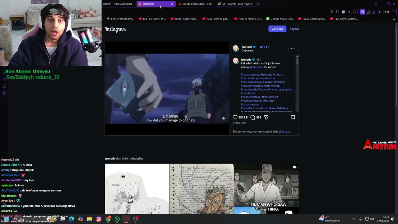
Task: Open (266) How to get... bookmark
Action: tap(215, 19)
